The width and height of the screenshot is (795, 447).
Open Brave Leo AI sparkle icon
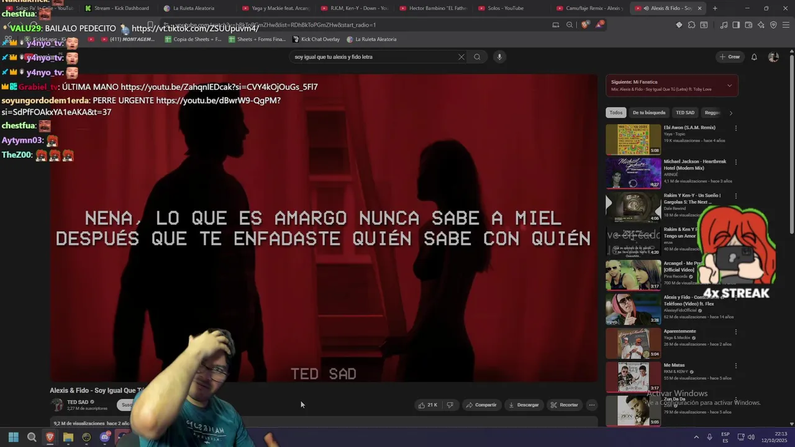tap(761, 25)
